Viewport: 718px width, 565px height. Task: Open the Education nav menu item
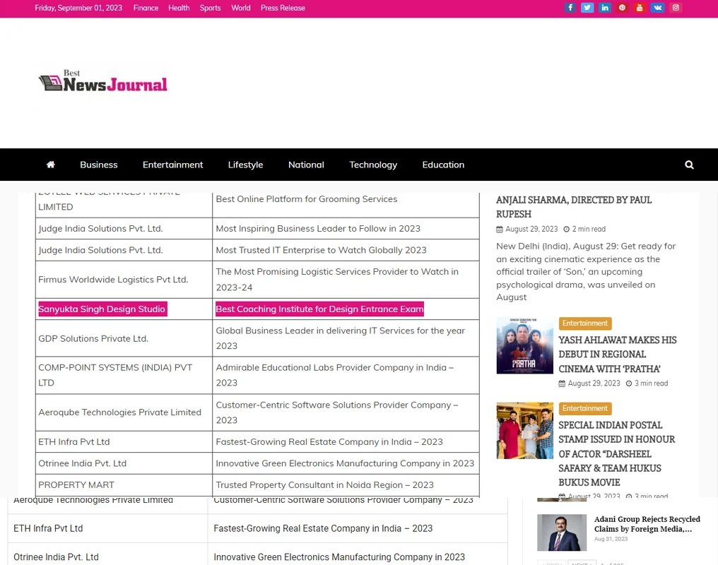click(x=443, y=165)
